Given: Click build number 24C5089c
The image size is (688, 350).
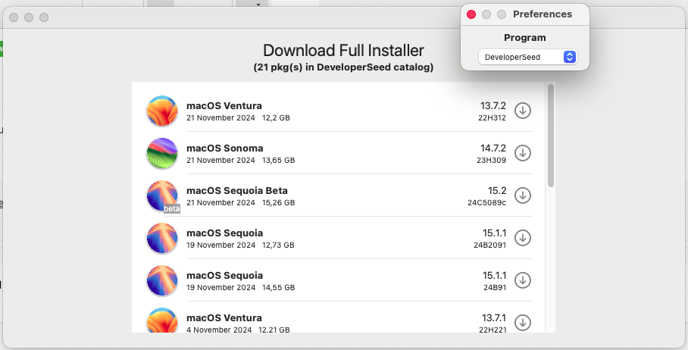Looking at the screenshot, I should 486,203.
